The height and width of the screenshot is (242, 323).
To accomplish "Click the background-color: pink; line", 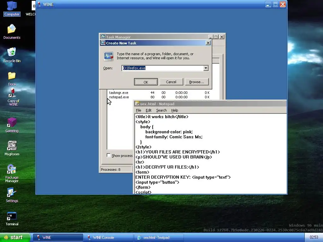I will 169,132.
